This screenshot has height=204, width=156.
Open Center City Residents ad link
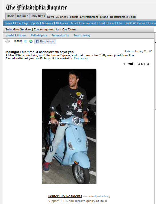click(65, 196)
